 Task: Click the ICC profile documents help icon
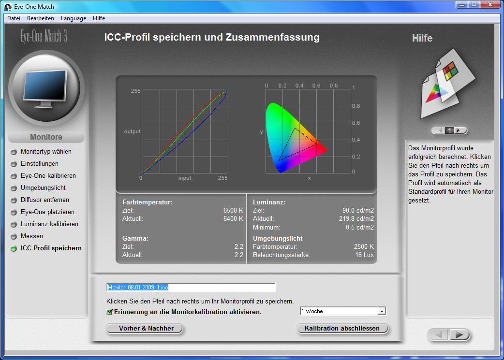(448, 84)
